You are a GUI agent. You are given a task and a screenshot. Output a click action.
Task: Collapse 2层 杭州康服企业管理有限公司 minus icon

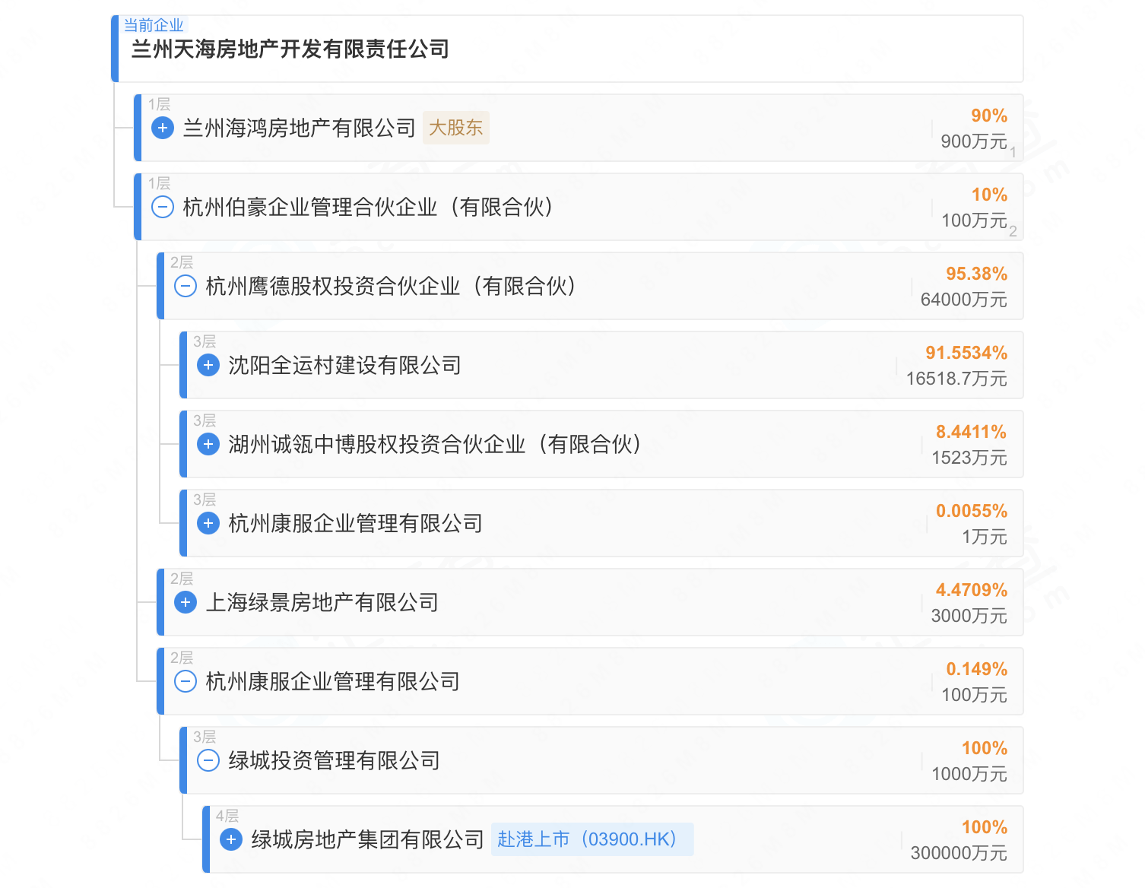click(x=186, y=681)
